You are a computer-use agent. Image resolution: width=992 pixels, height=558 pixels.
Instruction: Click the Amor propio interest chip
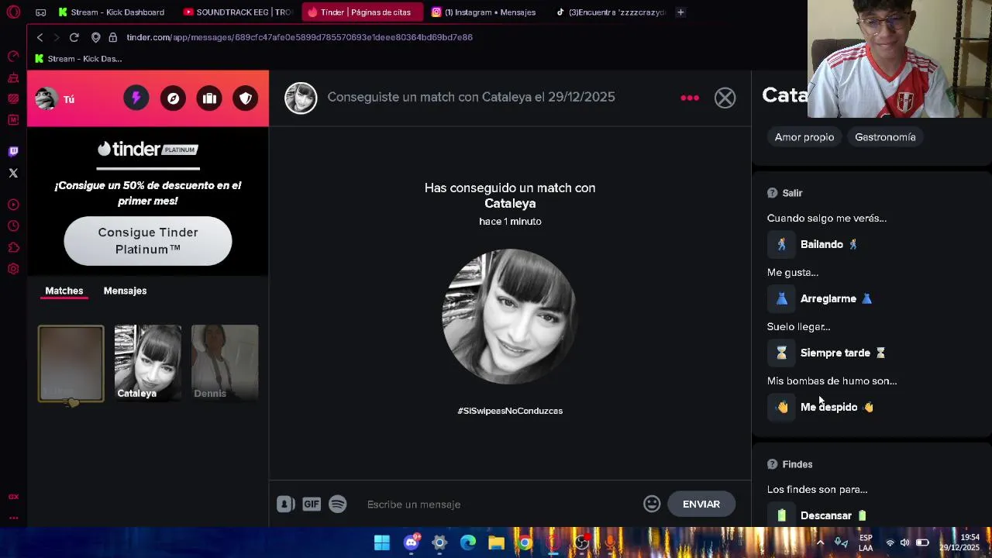[804, 137]
